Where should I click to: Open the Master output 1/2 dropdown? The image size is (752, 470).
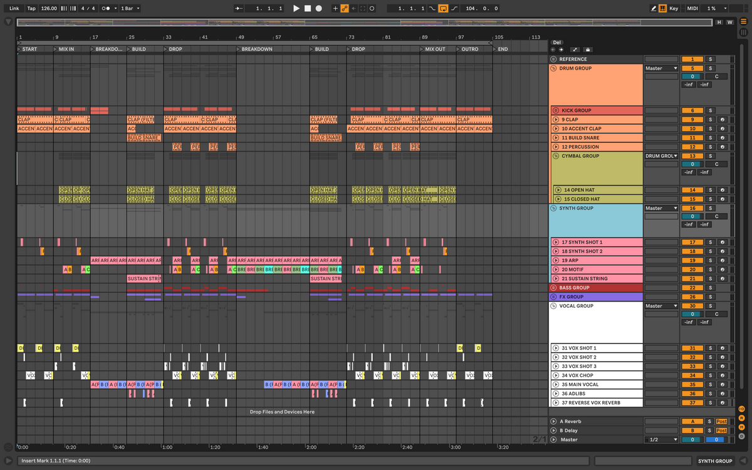tap(662, 440)
